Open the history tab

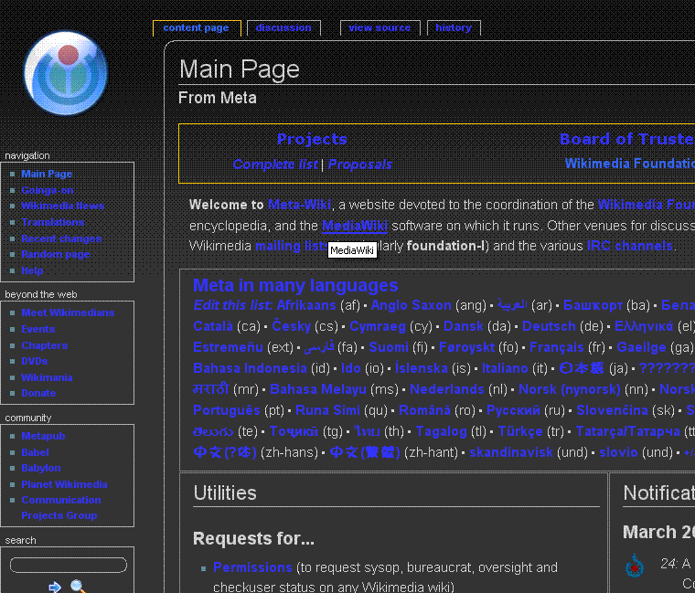click(x=453, y=27)
